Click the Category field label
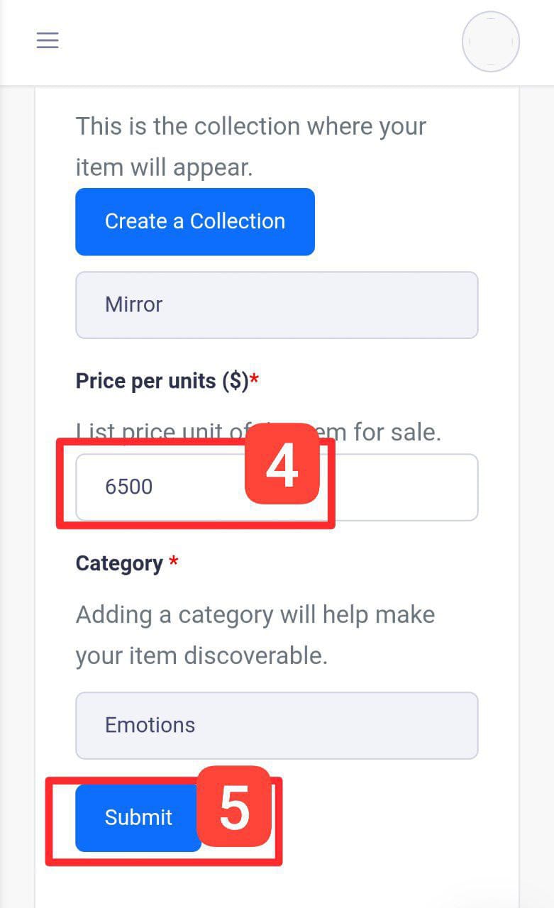 click(x=119, y=563)
